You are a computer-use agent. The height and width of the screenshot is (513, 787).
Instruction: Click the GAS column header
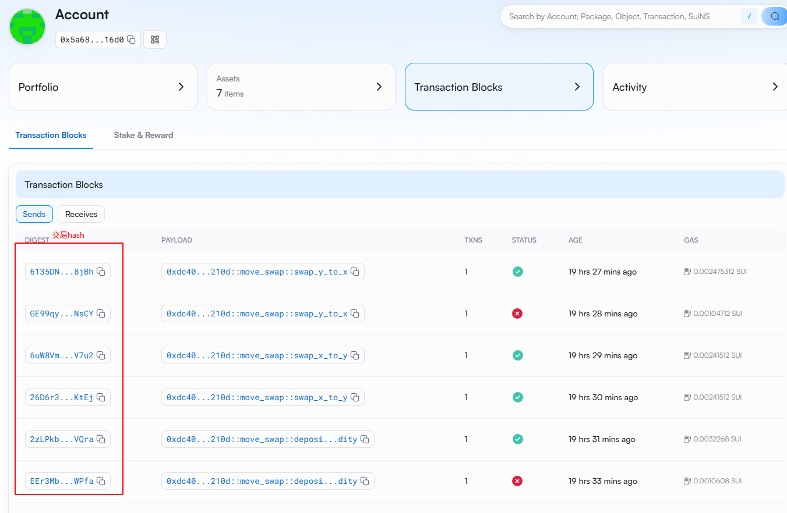691,240
